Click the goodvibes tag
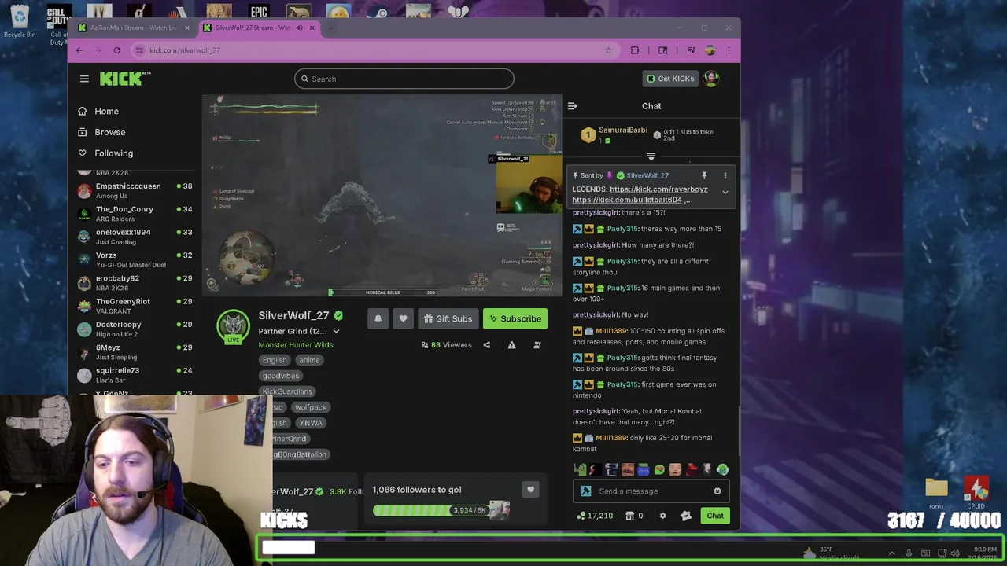Viewport: 1007px width, 566px height. click(x=281, y=376)
